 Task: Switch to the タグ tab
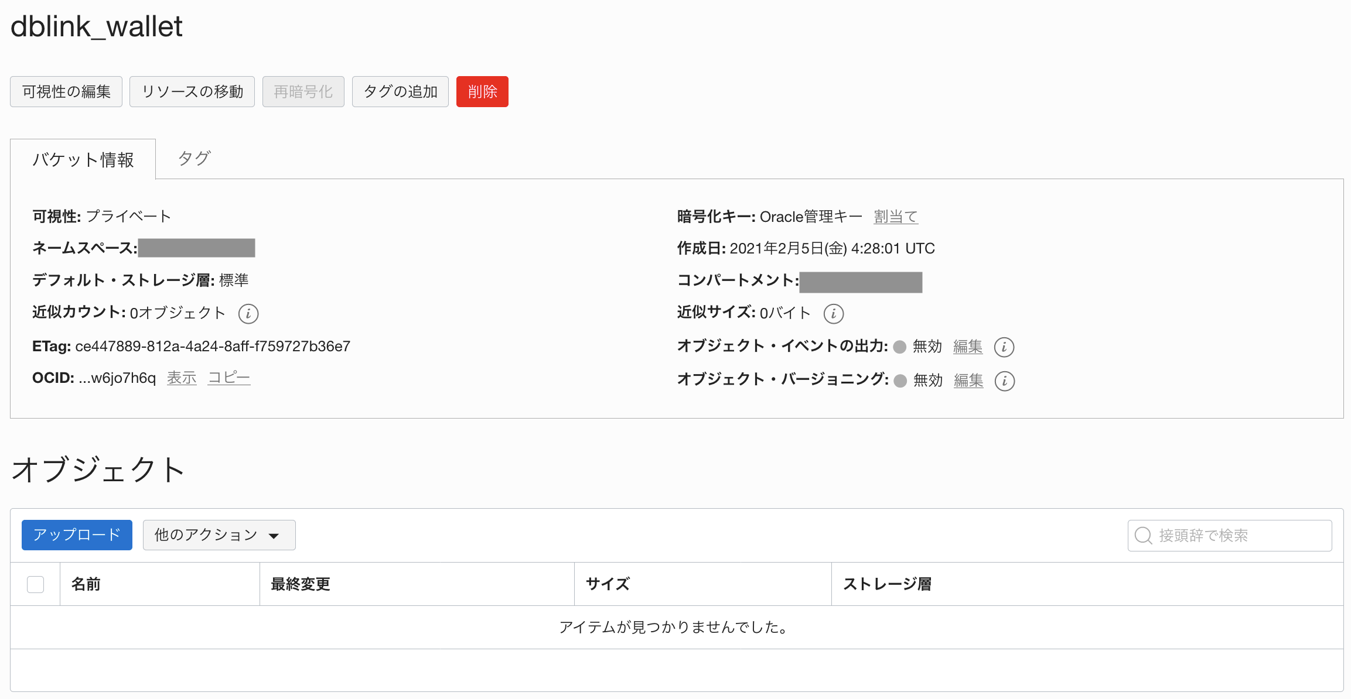[x=193, y=157]
